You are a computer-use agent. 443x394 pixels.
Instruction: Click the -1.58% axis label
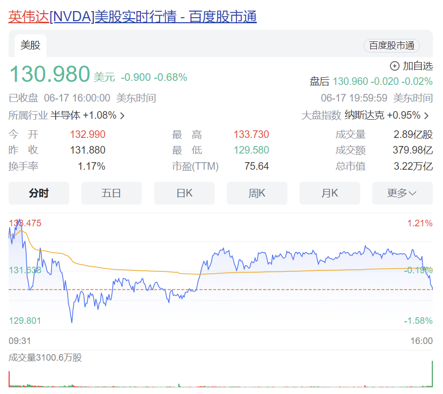[x=418, y=321]
